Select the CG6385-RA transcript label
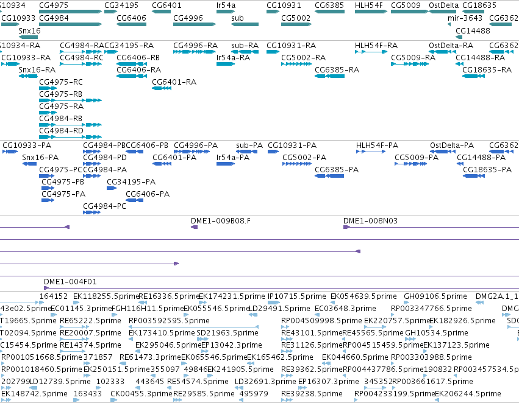The height and width of the screenshot is (403, 519). (x=337, y=69)
